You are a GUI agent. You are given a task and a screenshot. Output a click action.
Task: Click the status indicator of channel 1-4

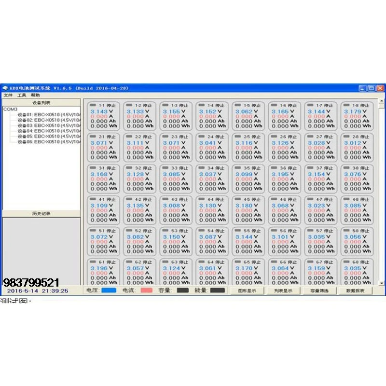202,105
